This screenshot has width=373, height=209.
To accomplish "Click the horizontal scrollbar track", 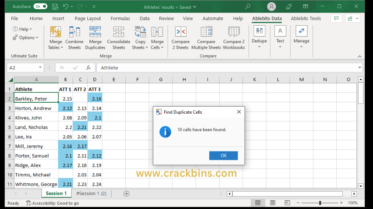I will [x=287, y=194].
